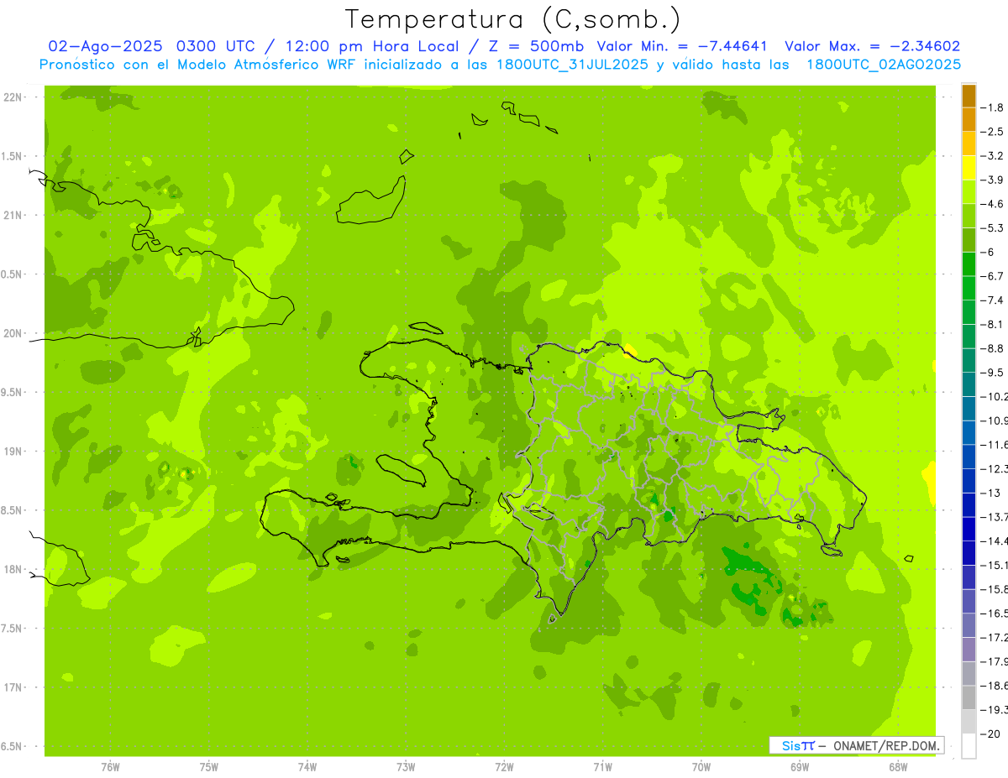Click the 22N latitude axis label
Image resolution: width=1008 pixels, height=778 pixels.
click(x=12, y=97)
